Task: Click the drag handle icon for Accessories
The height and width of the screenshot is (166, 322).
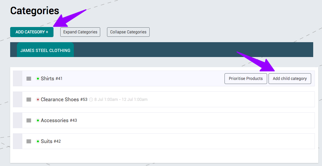Action: pos(29,120)
